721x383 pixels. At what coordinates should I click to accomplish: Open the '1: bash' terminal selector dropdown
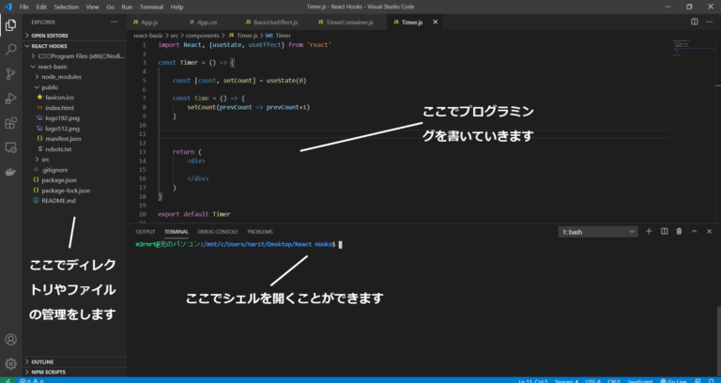pyautogui.click(x=598, y=232)
